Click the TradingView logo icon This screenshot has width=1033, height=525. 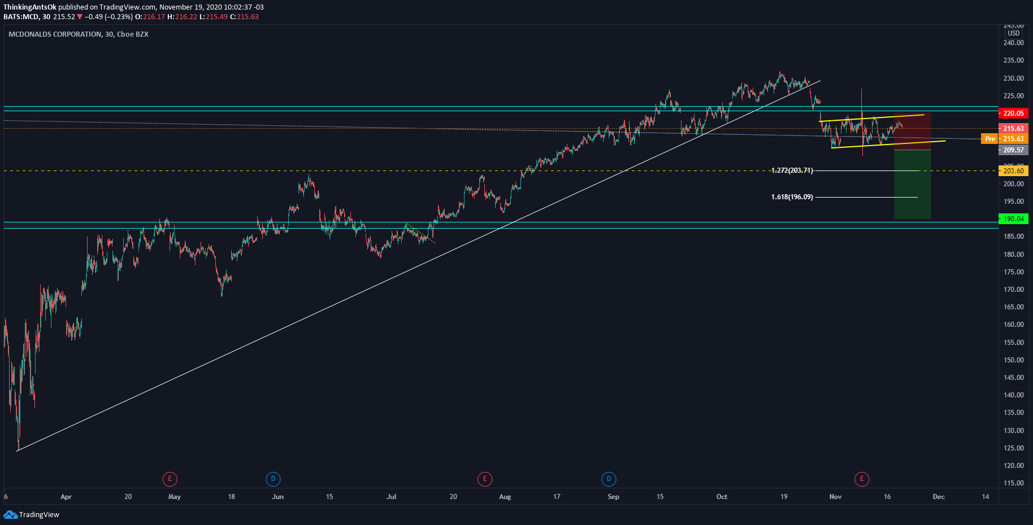click(x=10, y=514)
